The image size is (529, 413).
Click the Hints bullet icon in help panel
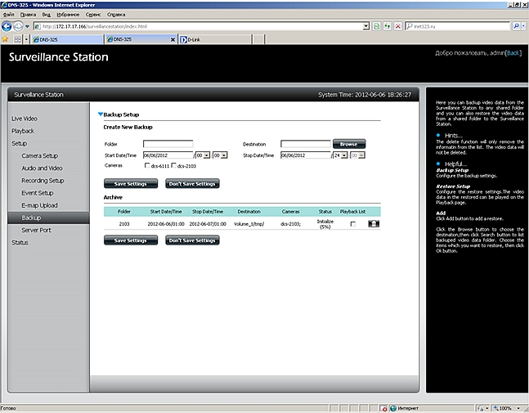click(x=437, y=135)
